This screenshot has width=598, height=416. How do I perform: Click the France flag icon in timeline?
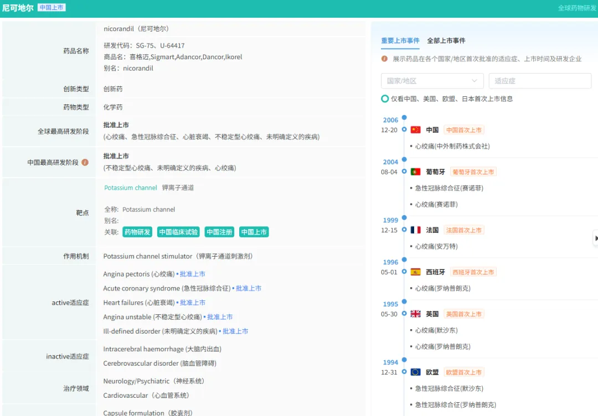(415, 230)
